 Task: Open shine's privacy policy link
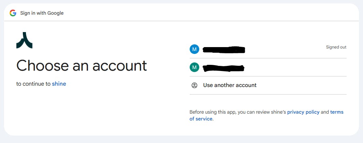pyautogui.click(x=303, y=112)
